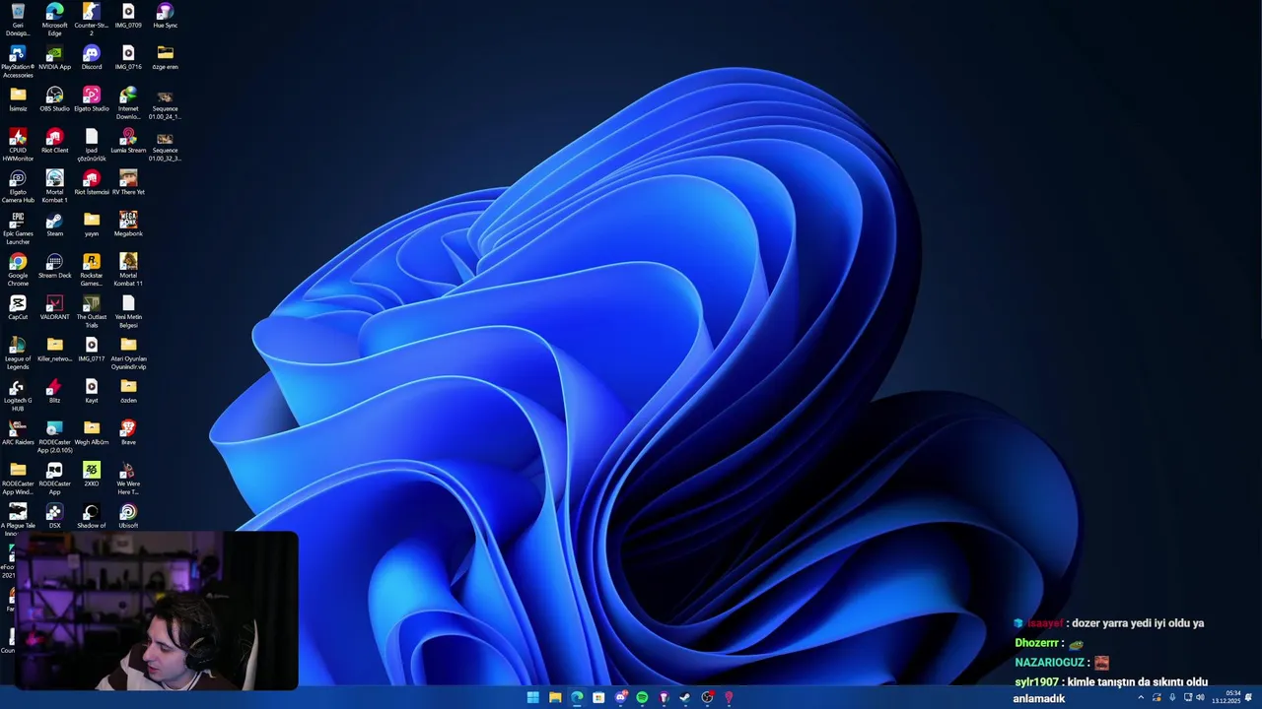Show hidden system tray icons
This screenshot has width=1262, height=709.
tap(1141, 697)
